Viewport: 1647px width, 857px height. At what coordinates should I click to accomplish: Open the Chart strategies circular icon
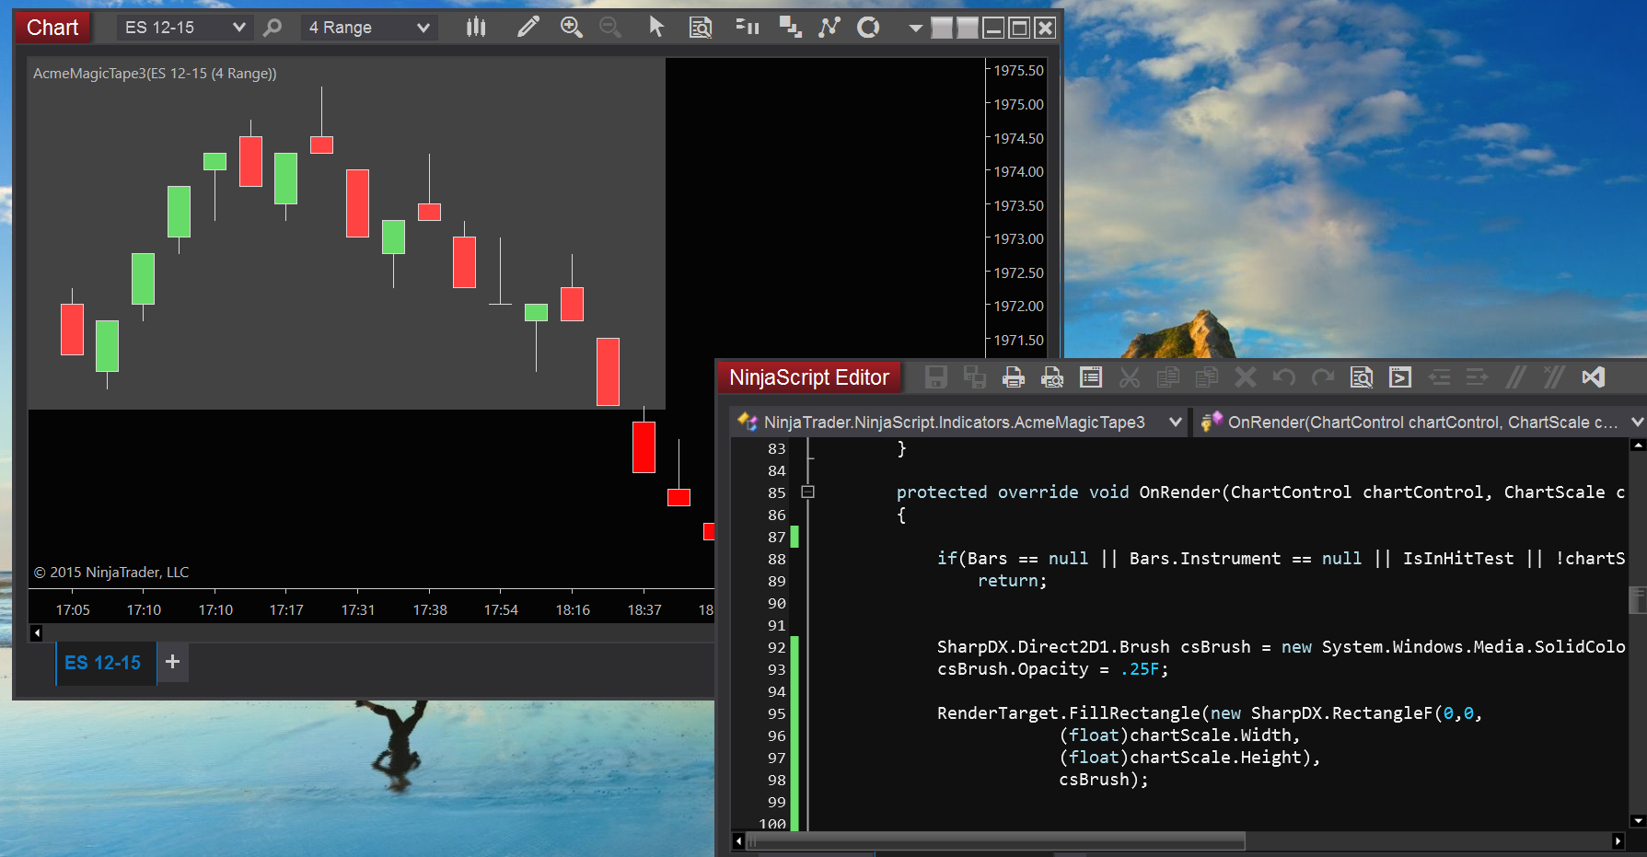868,28
